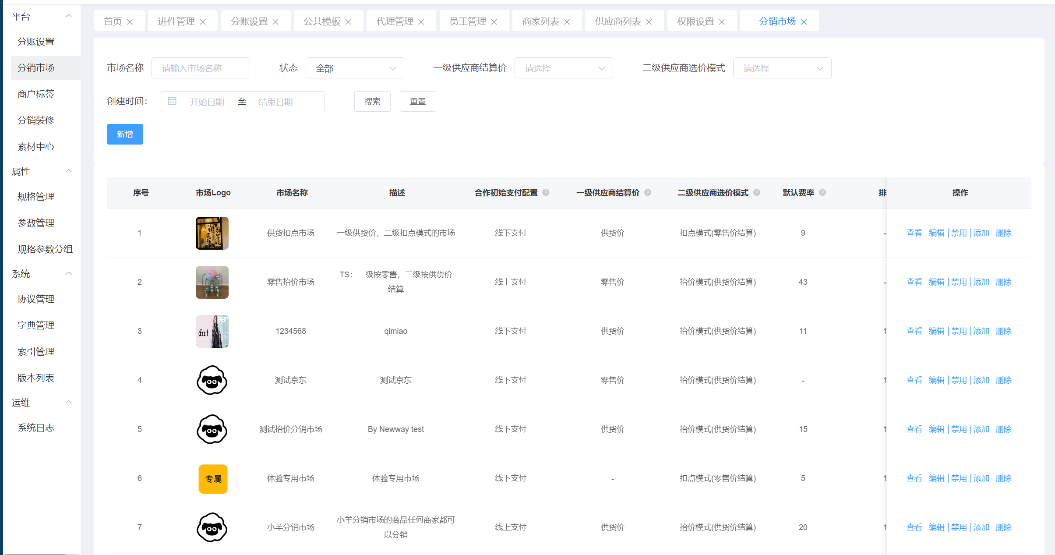Collapse the 系统 sidebar group
The width and height of the screenshot is (1055, 555).
[69, 274]
